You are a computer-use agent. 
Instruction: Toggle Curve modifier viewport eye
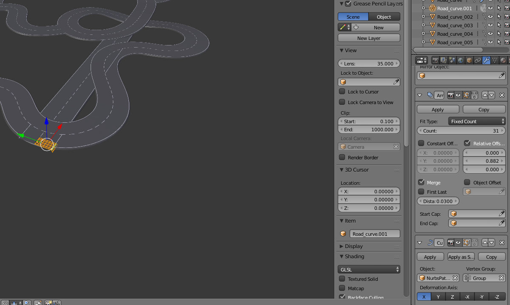458,243
